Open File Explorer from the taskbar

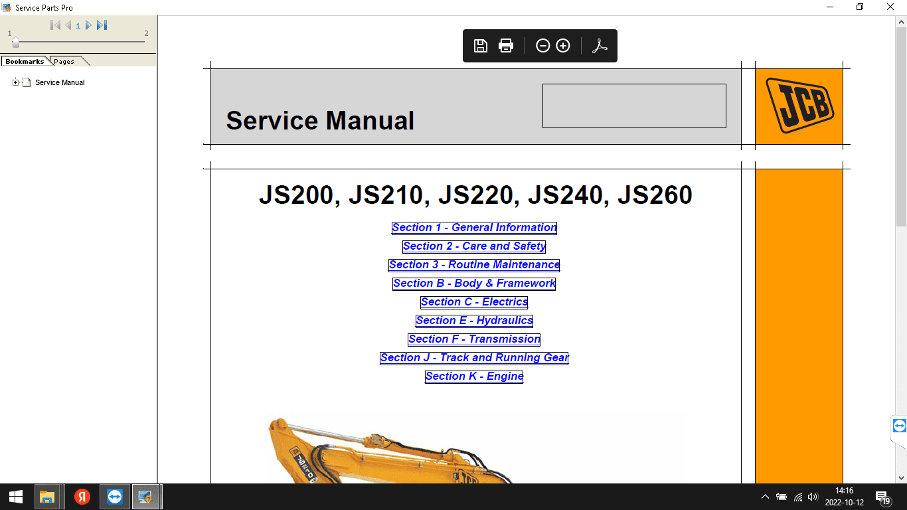pos(46,497)
